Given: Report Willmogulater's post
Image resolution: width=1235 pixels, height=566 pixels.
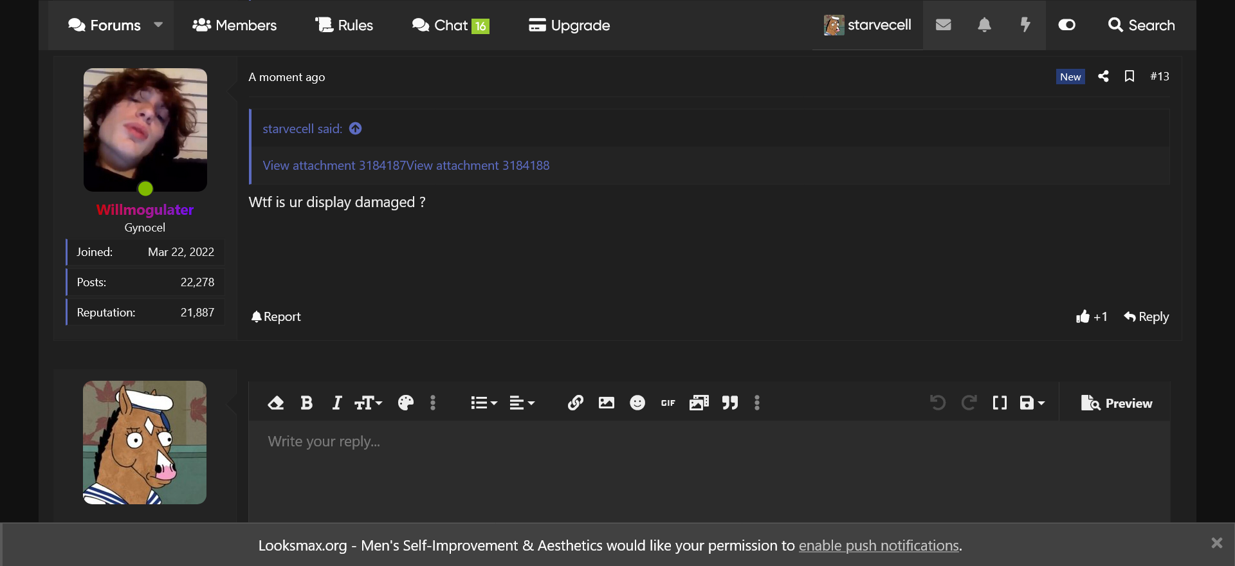Looking at the screenshot, I should [276, 316].
